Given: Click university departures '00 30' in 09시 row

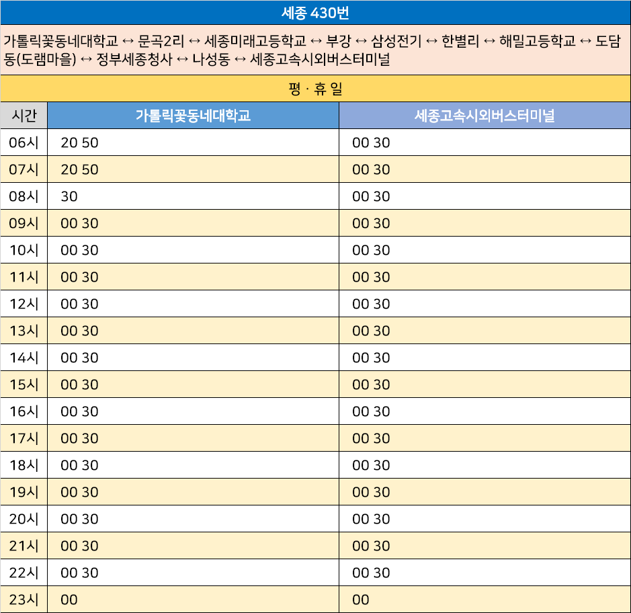Looking at the screenshot, I should click(x=79, y=223).
